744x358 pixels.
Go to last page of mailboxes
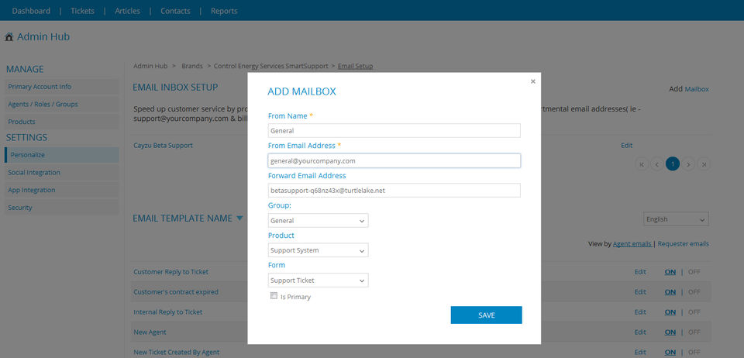[x=703, y=164]
